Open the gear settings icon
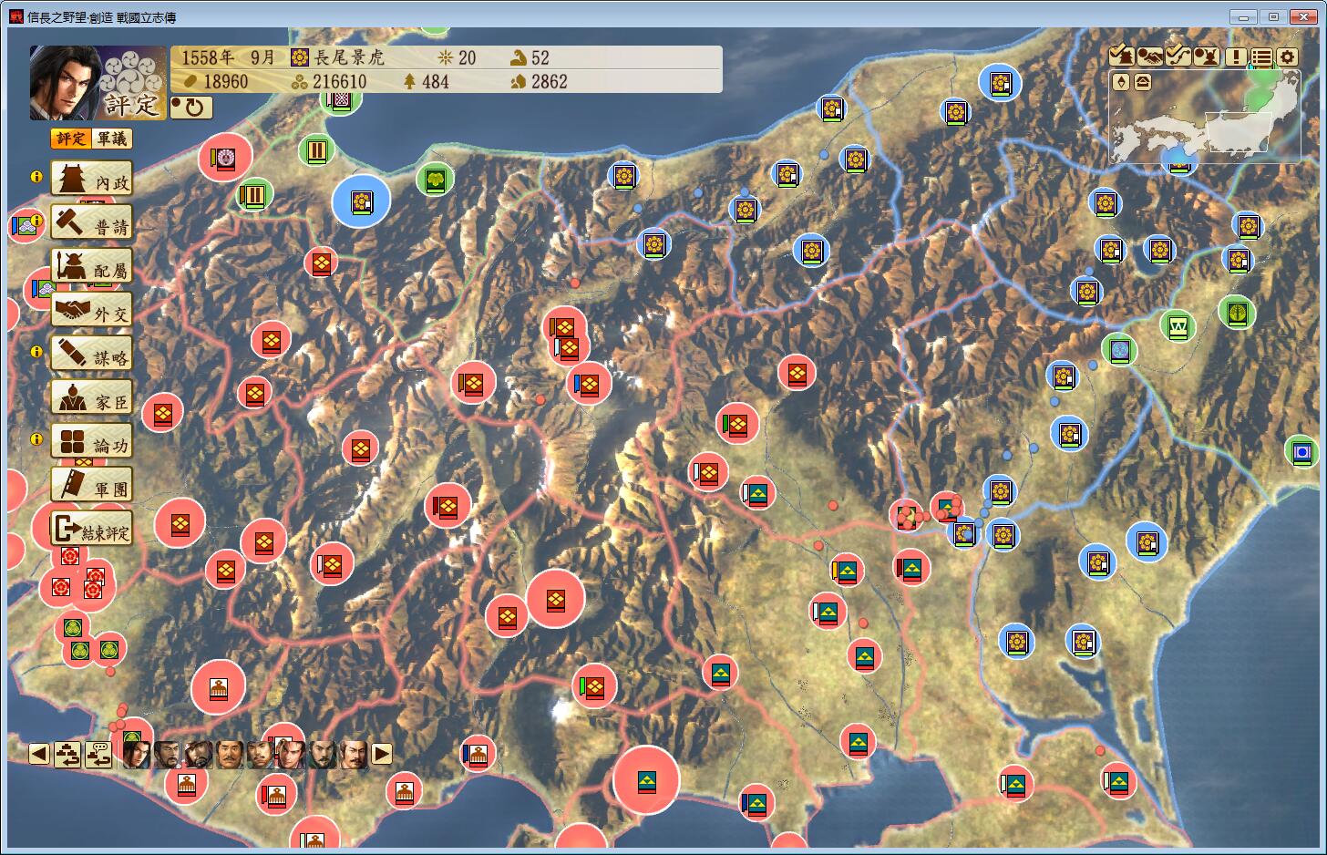 tap(1287, 57)
